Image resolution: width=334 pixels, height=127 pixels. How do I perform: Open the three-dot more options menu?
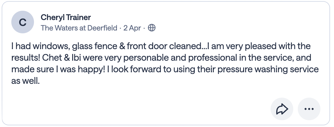pyautogui.click(x=309, y=109)
